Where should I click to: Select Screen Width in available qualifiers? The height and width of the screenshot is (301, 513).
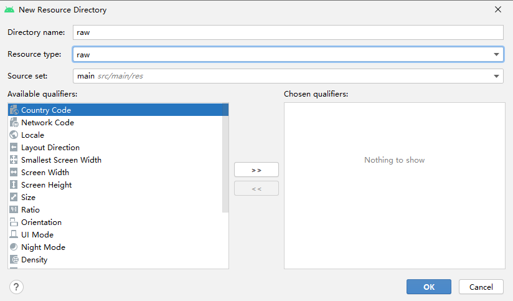[x=45, y=173]
